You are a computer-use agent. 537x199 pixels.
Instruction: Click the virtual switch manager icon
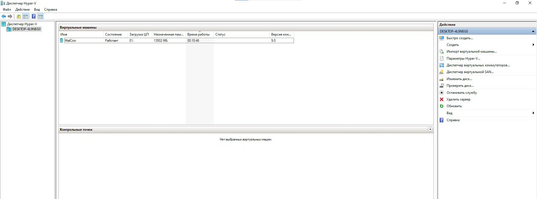click(x=442, y=65)
